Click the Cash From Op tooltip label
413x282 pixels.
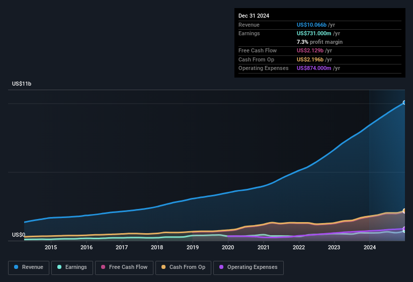click(x=256, y=59)
